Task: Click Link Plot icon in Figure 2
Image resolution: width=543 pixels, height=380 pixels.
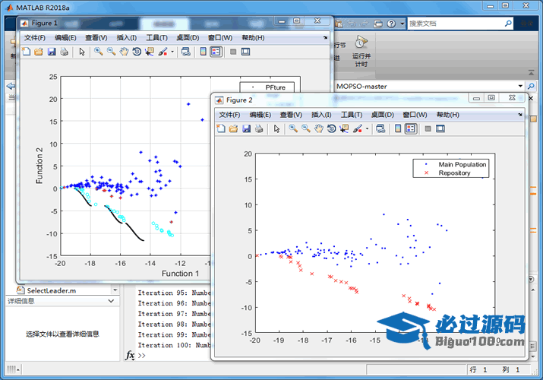Action: [380, 129]
